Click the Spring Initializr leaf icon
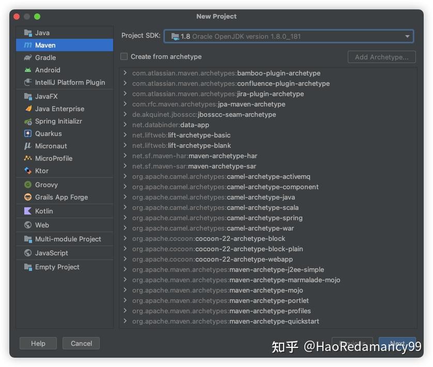This screenshot has width=433, height=367. click(x=28, y=121)
